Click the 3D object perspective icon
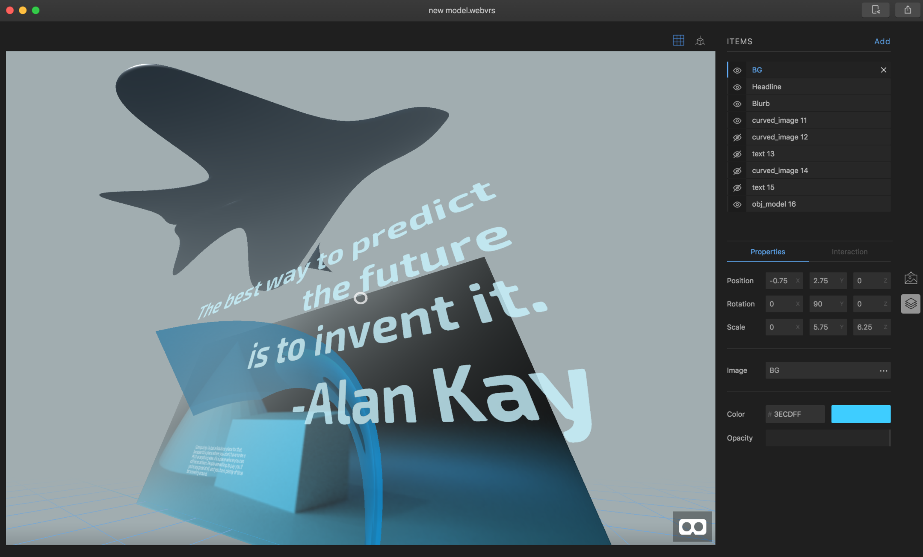This screenshot has width=923, height=557. pos(700,41)
